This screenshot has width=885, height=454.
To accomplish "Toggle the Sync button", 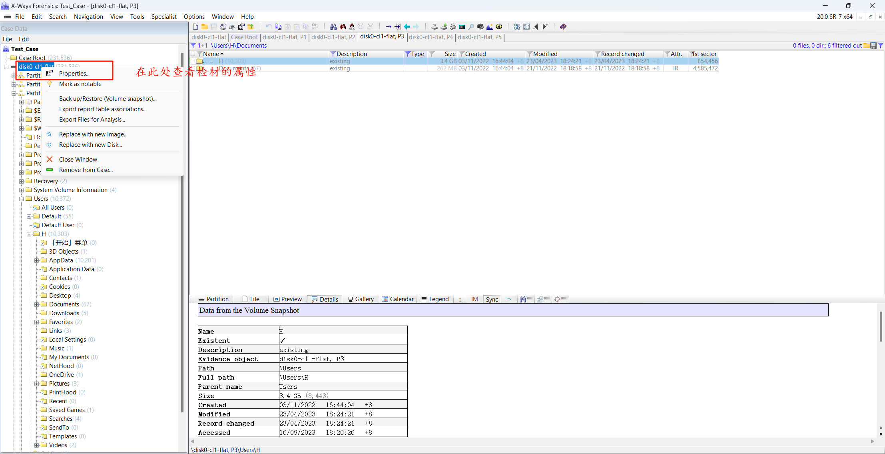I will [x=492, y=299].
